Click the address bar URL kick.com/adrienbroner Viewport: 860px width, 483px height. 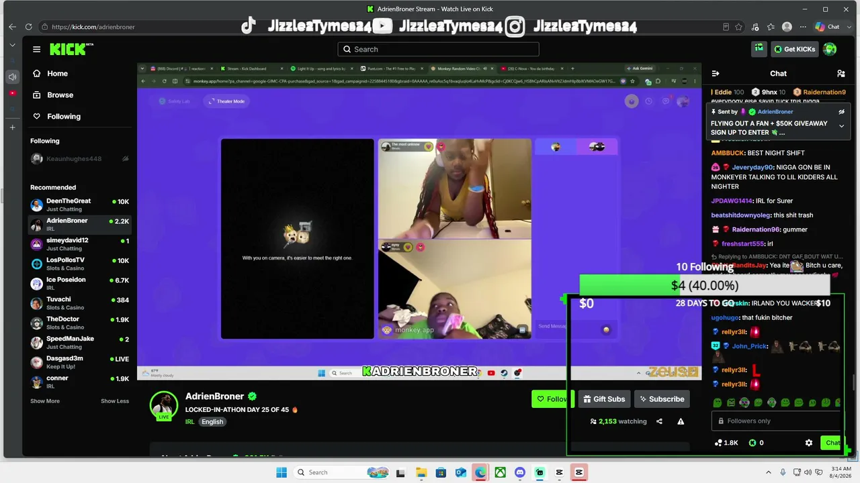click(x=93, y=27)
